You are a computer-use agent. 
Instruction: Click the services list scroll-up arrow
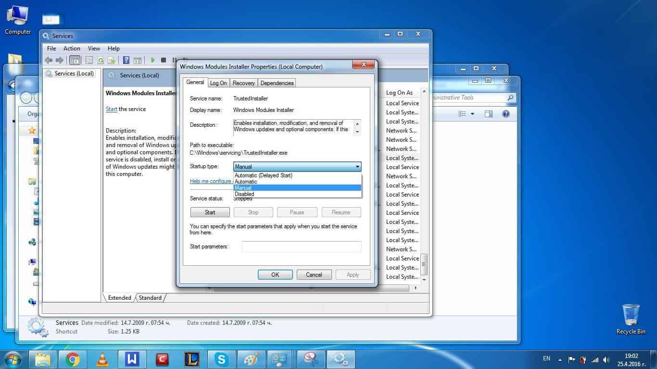(x=424, y=92)
